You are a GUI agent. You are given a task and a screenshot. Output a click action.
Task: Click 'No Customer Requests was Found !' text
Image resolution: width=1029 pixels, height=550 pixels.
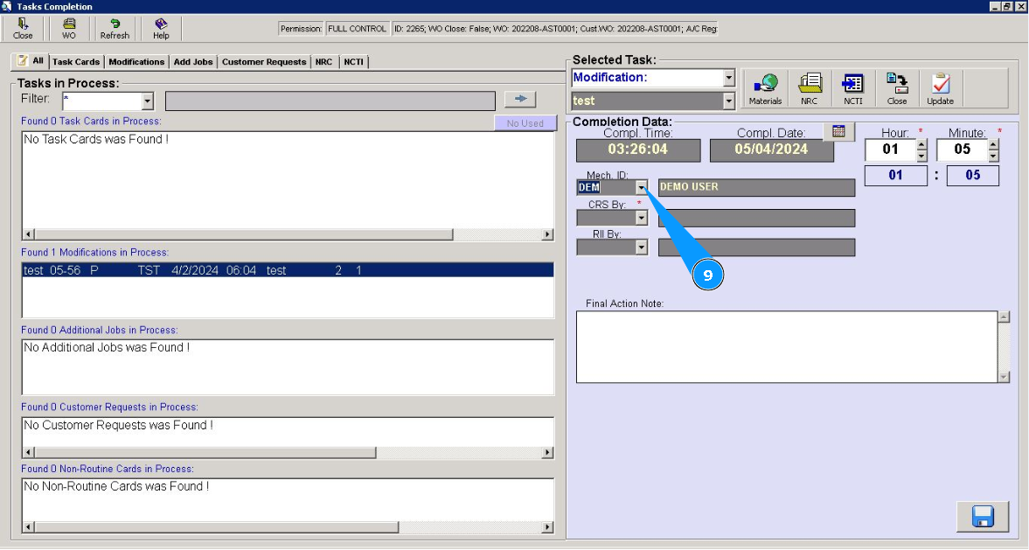point(119,425)
